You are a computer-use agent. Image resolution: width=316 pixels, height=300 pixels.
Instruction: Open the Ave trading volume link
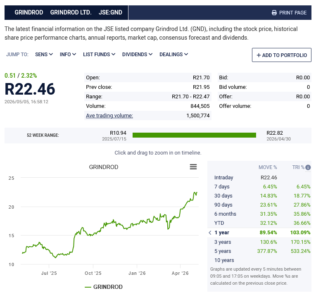click(x=109, y=116)
